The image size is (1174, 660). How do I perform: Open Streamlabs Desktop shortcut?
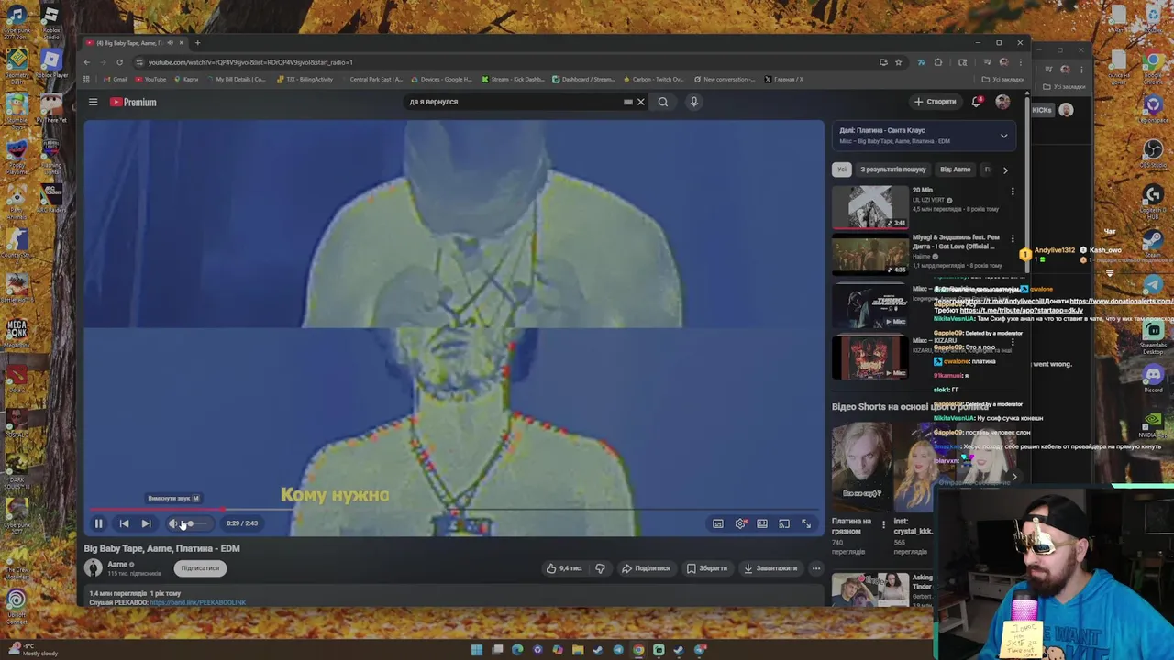click(1153, 335)
